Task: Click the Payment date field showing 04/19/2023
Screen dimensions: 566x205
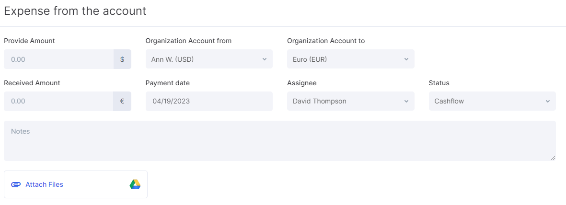Action: (x=208, y=102)
